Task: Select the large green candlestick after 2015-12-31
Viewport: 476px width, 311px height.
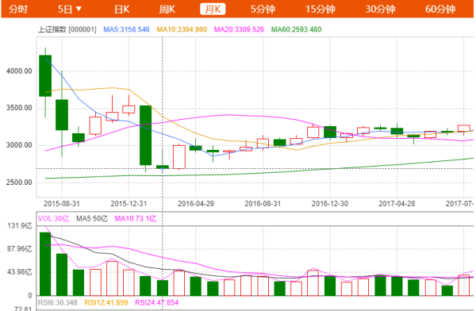Action: point(145,136)
